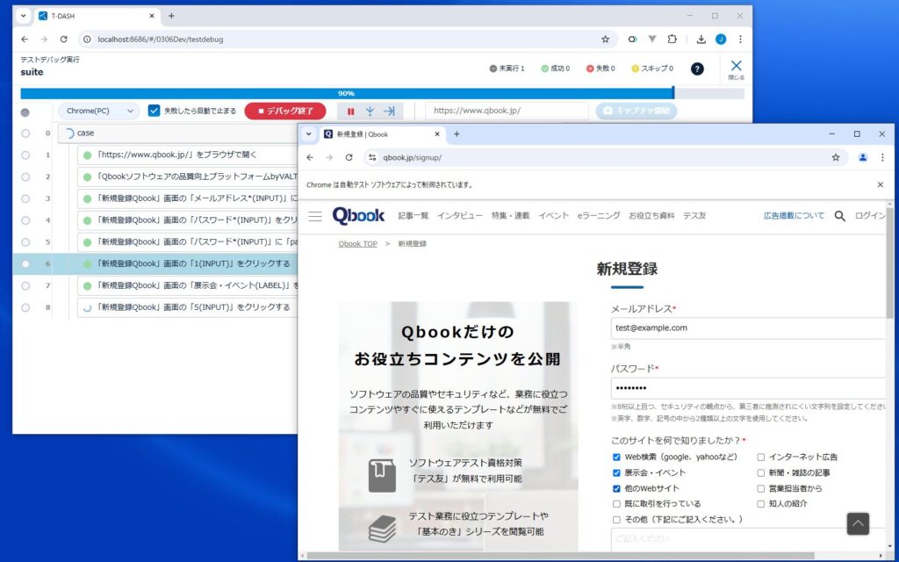Open テス友 in Qbook navigation
Viewport: 899px width, 562px height.
694,216
